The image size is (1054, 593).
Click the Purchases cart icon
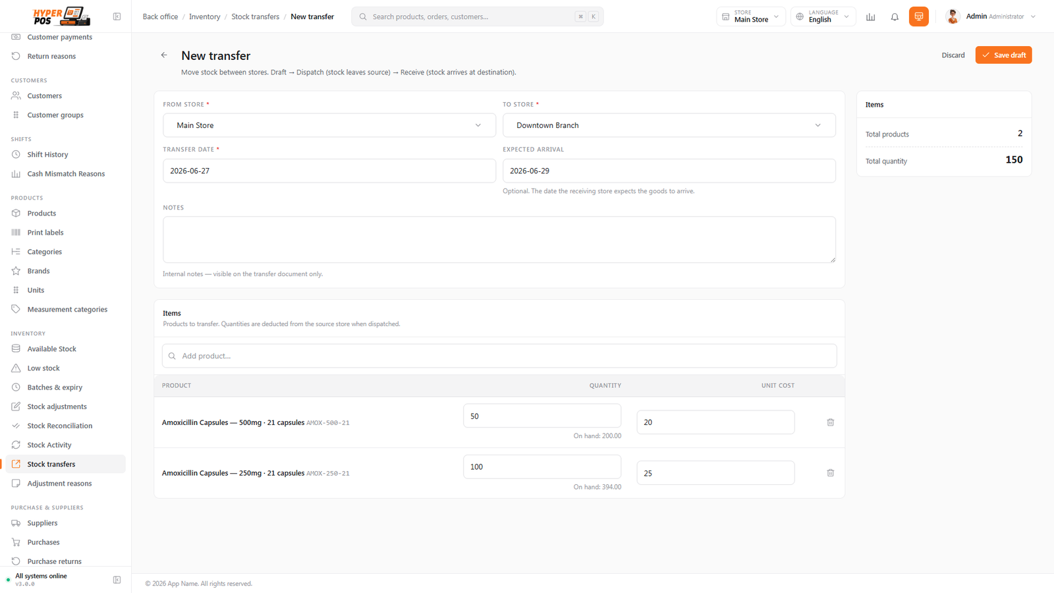point(16,542)
